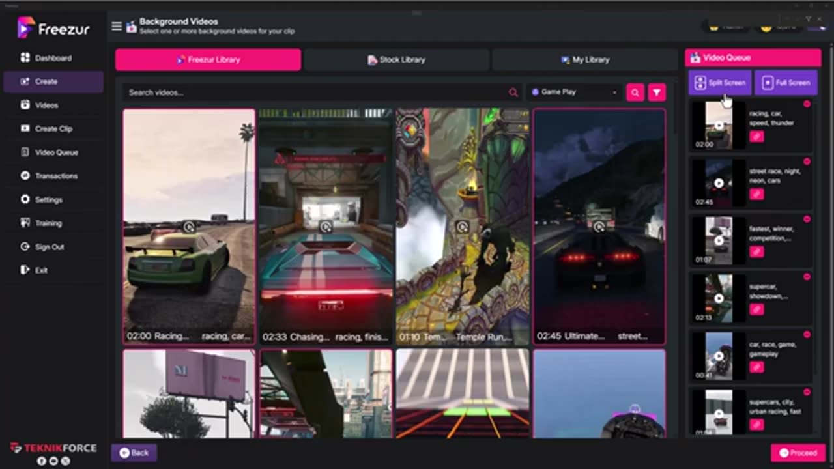Remove 'car, race, game, gameplay' queue item
This screenshot has height=469, width=834.
coord(807,334)
